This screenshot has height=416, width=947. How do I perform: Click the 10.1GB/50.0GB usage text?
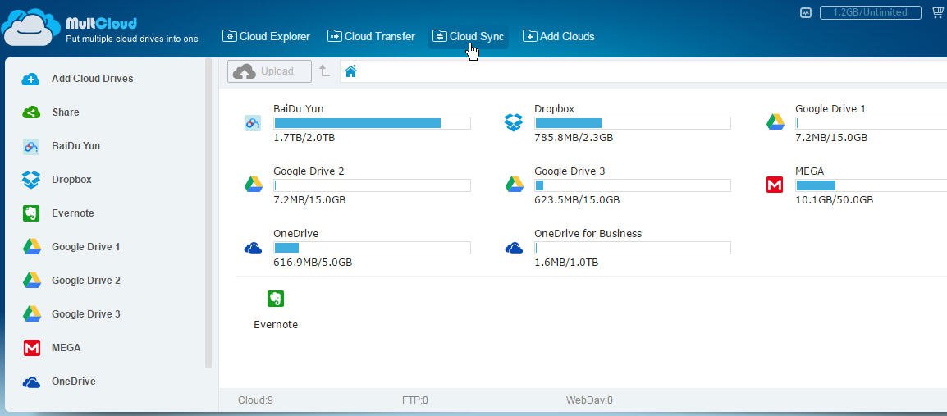(x=834, y=200)
